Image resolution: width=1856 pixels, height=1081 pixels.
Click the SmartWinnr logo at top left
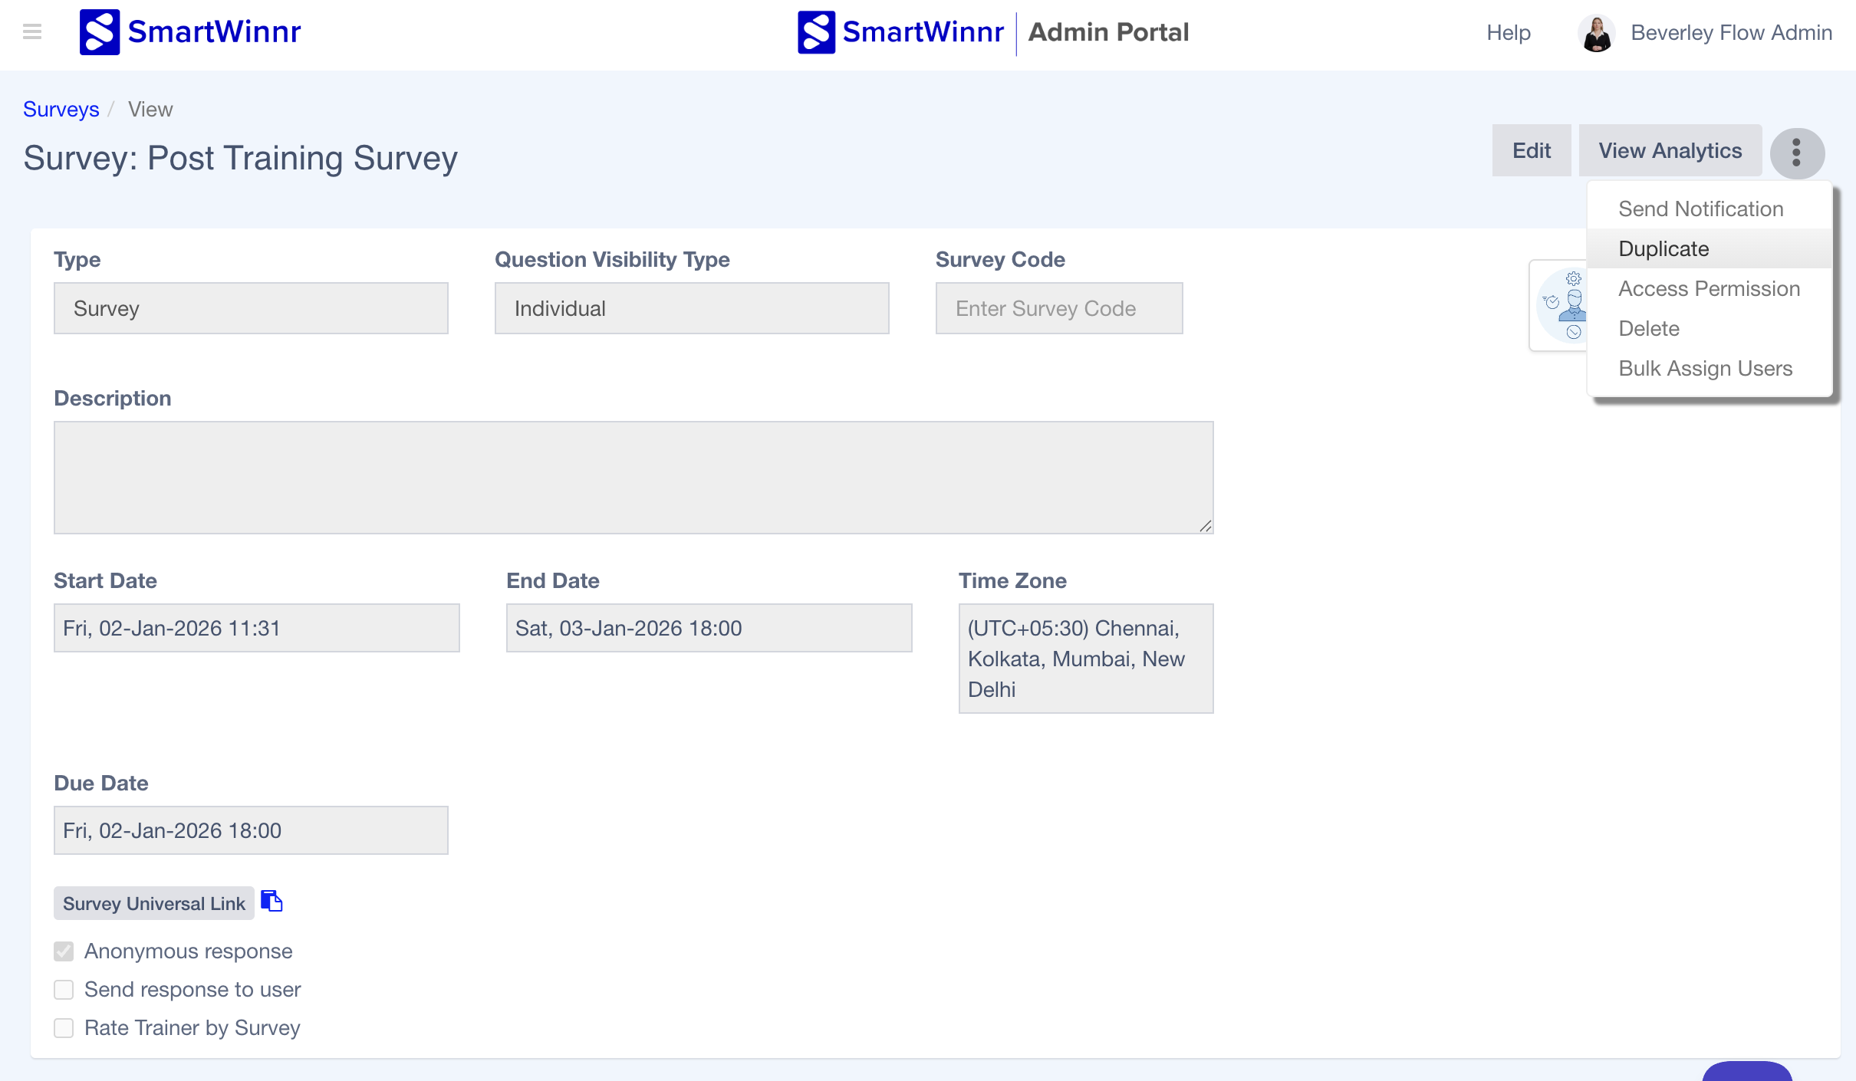tap(190, 32)
